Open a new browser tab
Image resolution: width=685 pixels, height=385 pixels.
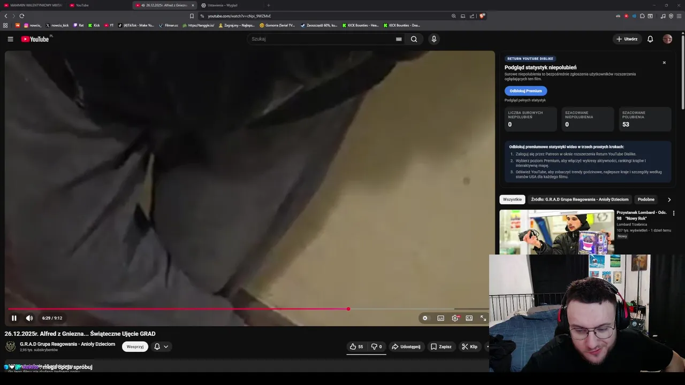point(269,5)
